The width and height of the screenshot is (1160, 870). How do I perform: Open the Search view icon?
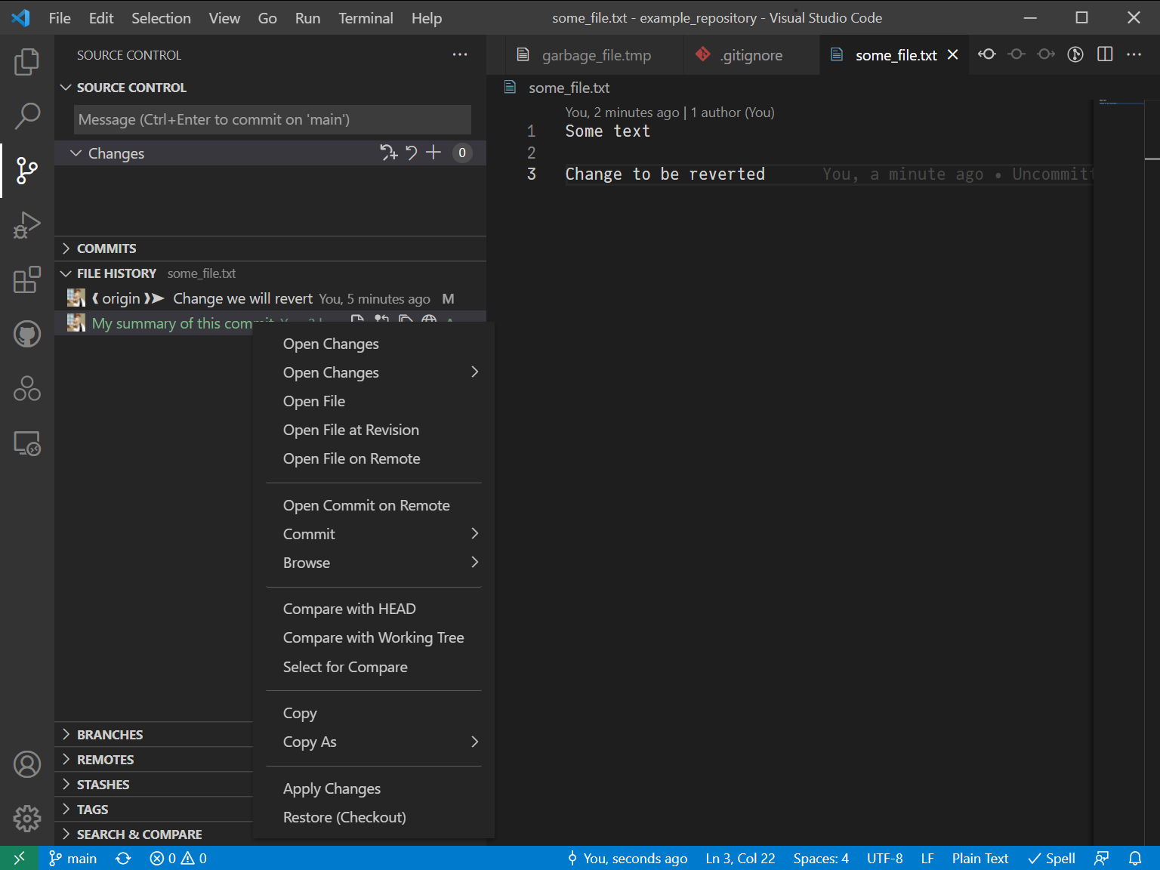(x=27, y=116)
